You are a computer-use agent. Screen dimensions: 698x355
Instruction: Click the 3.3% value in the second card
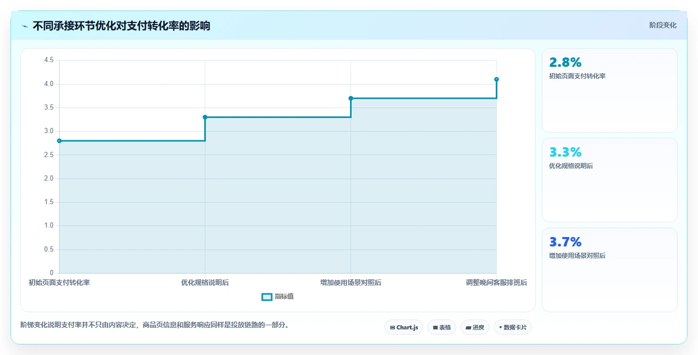tap(565, 152)
